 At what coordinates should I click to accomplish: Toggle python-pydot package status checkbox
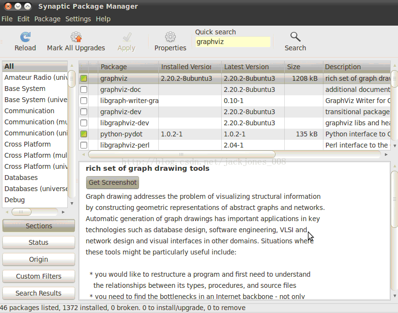(84, 134)
